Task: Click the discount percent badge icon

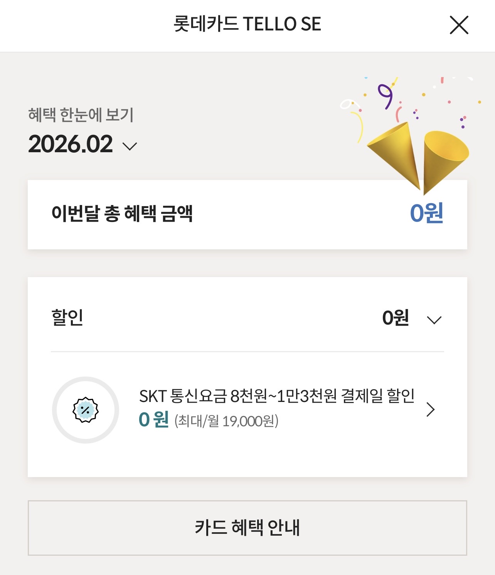Action: [x=86, y=410]
